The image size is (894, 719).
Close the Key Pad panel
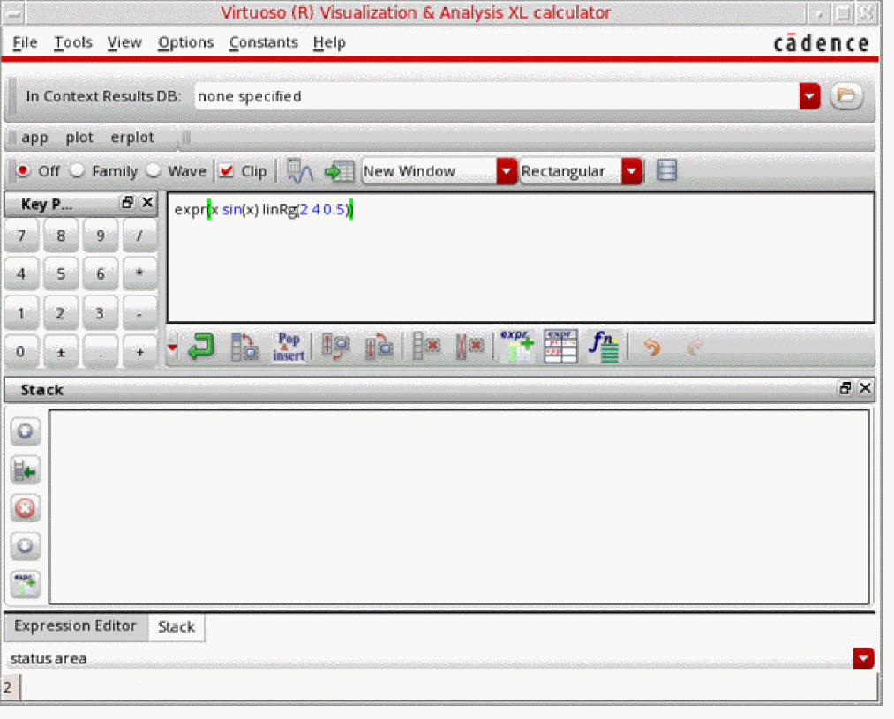click(147, 202)
